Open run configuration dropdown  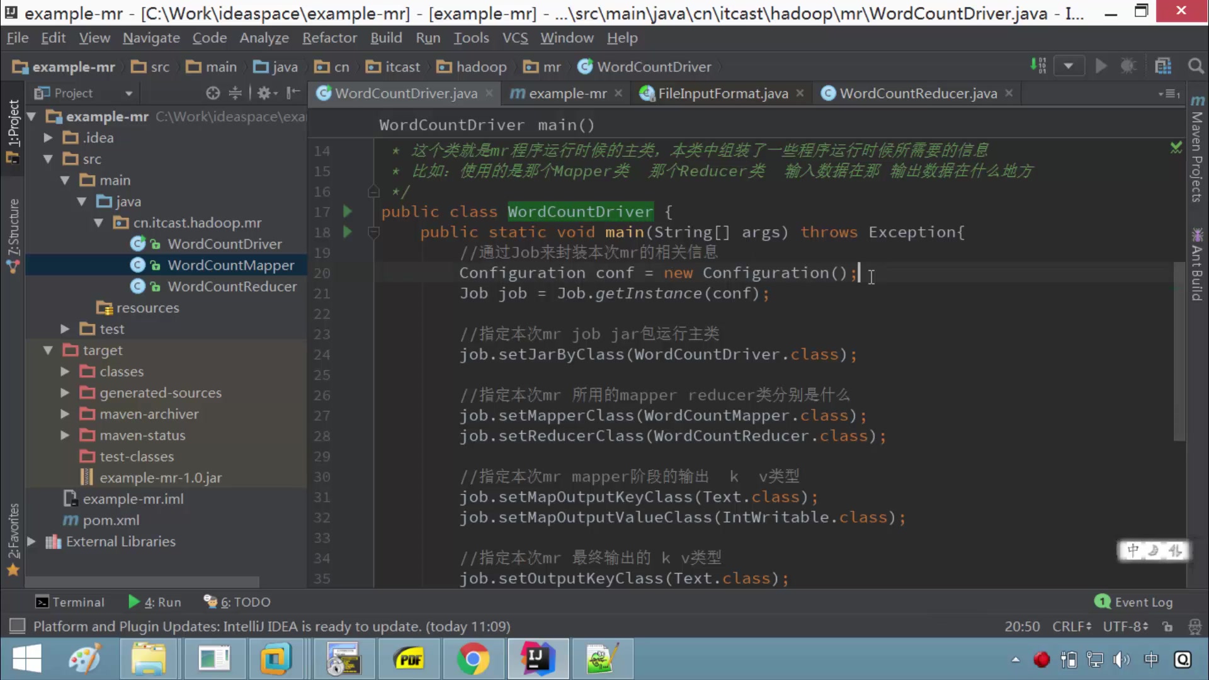click(x=1068, y=66)
